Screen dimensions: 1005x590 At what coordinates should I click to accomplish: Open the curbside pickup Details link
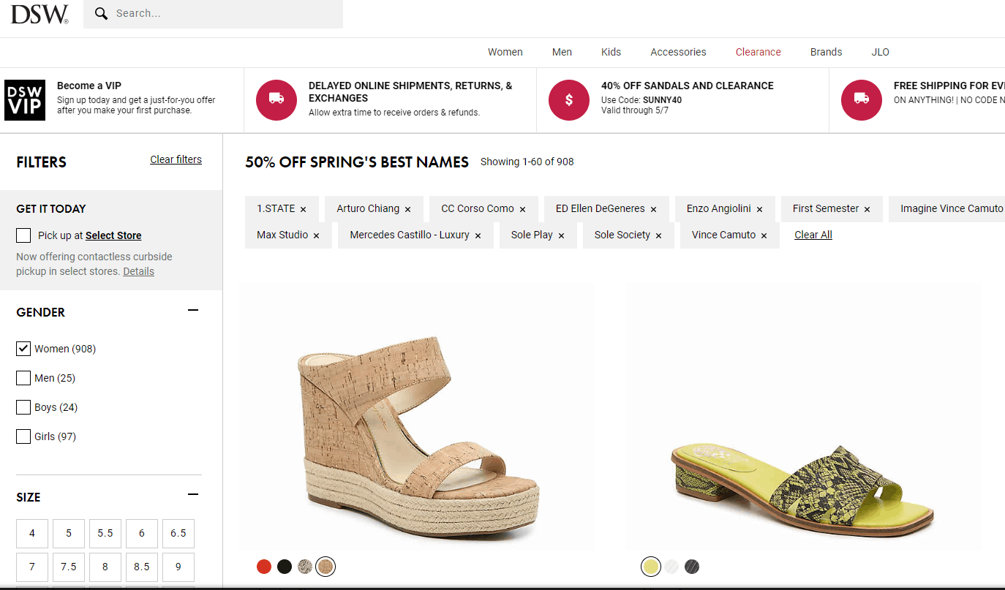tap(138, 271)
